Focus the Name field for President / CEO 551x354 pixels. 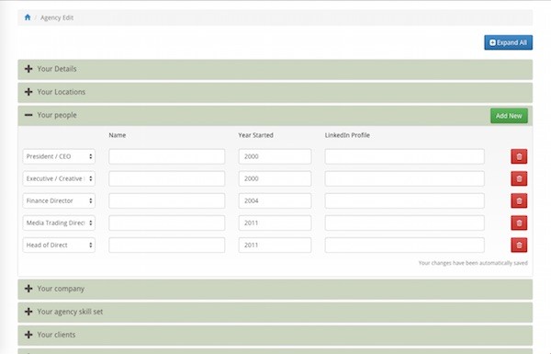click(x=166, y=156)
